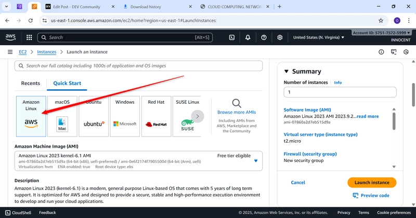Click Cancel in the Summary panel
The height and width of the screenshot is (218, 416).
coord(298,183)
